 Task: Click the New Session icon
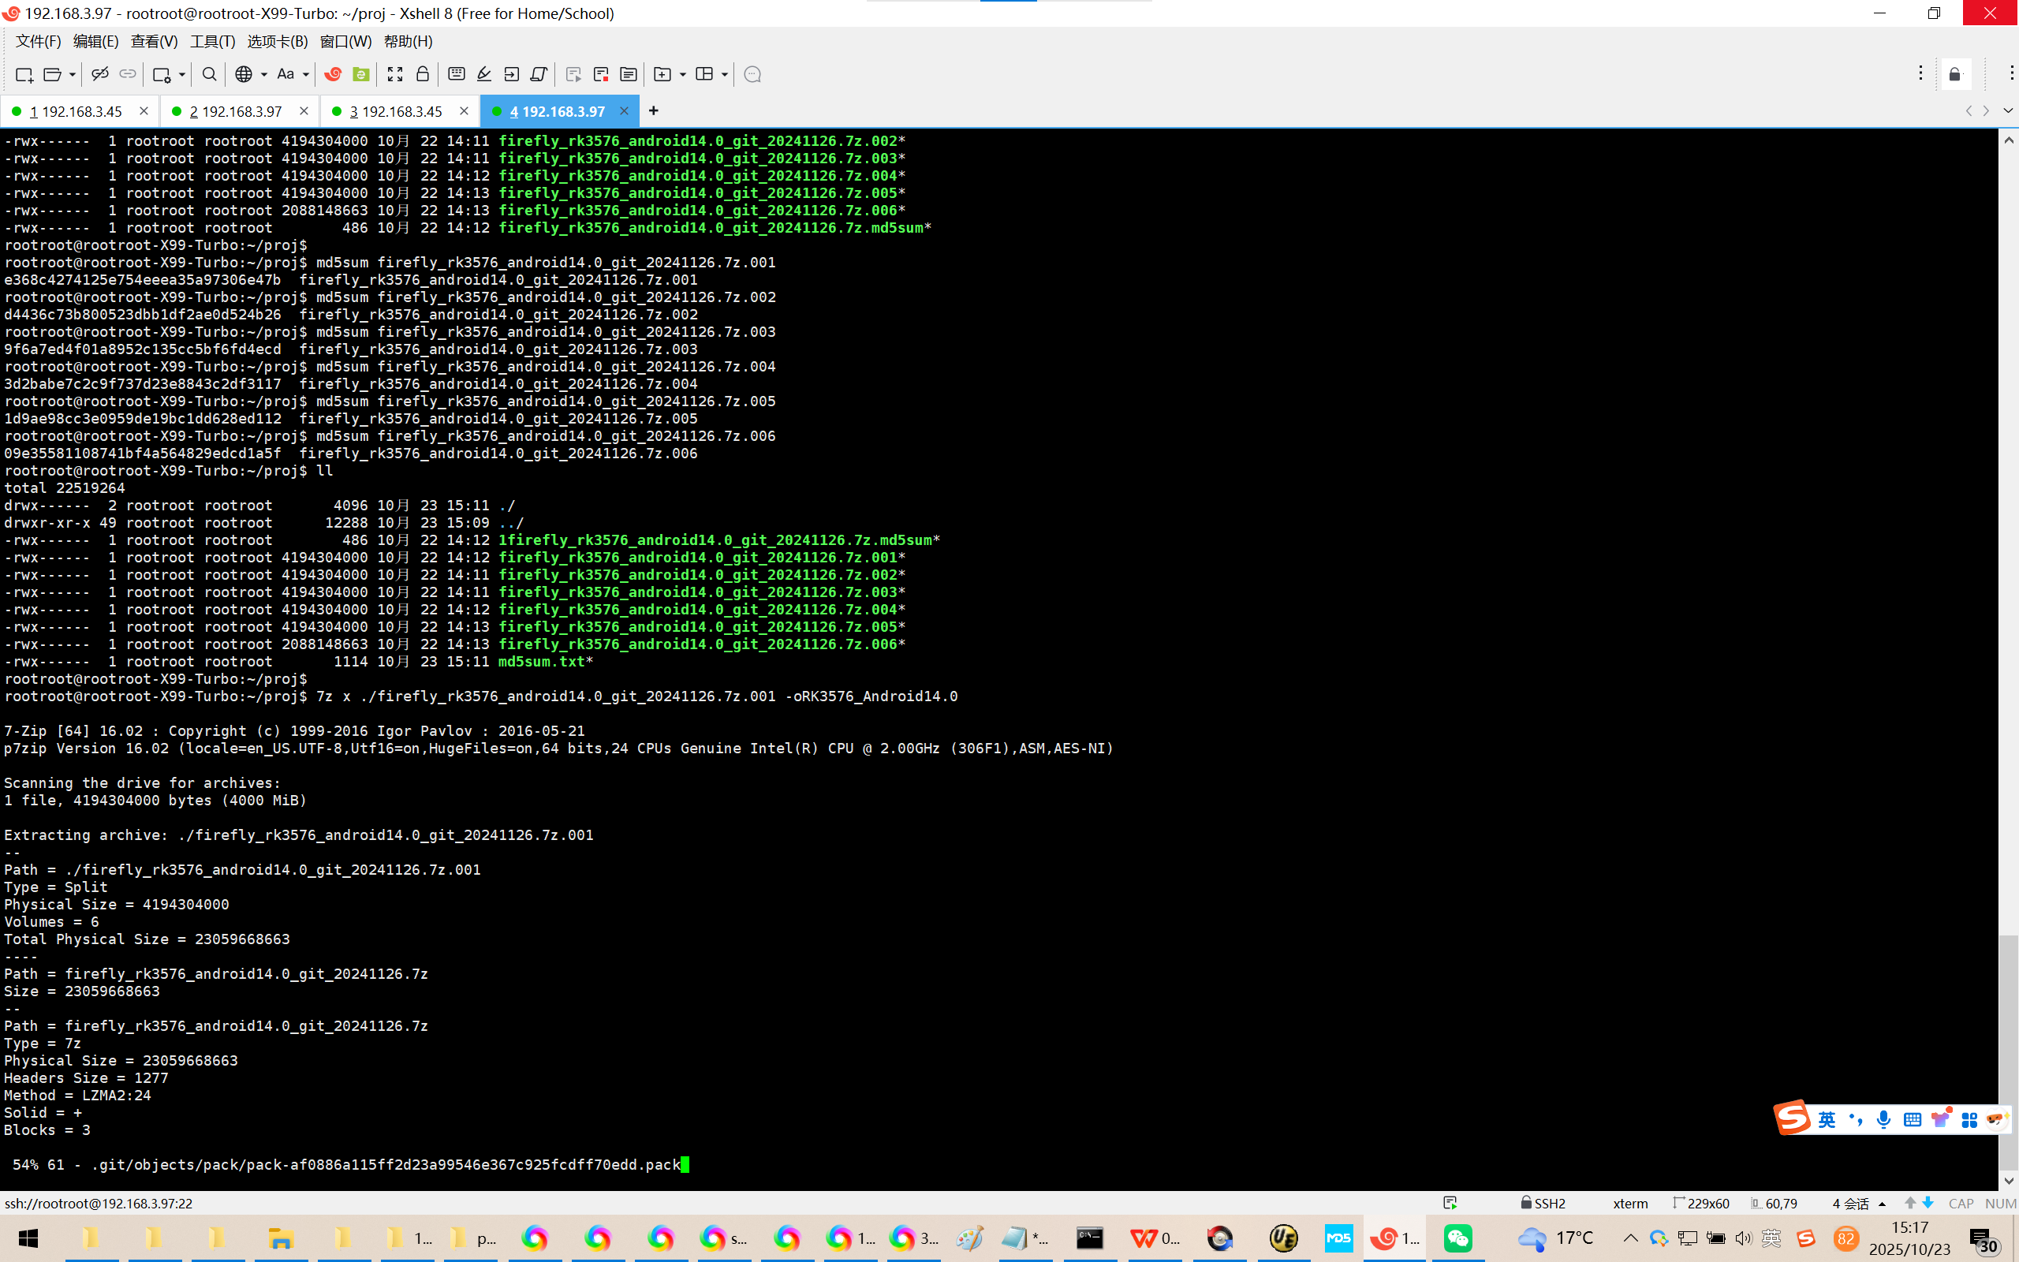pos(24,74)
